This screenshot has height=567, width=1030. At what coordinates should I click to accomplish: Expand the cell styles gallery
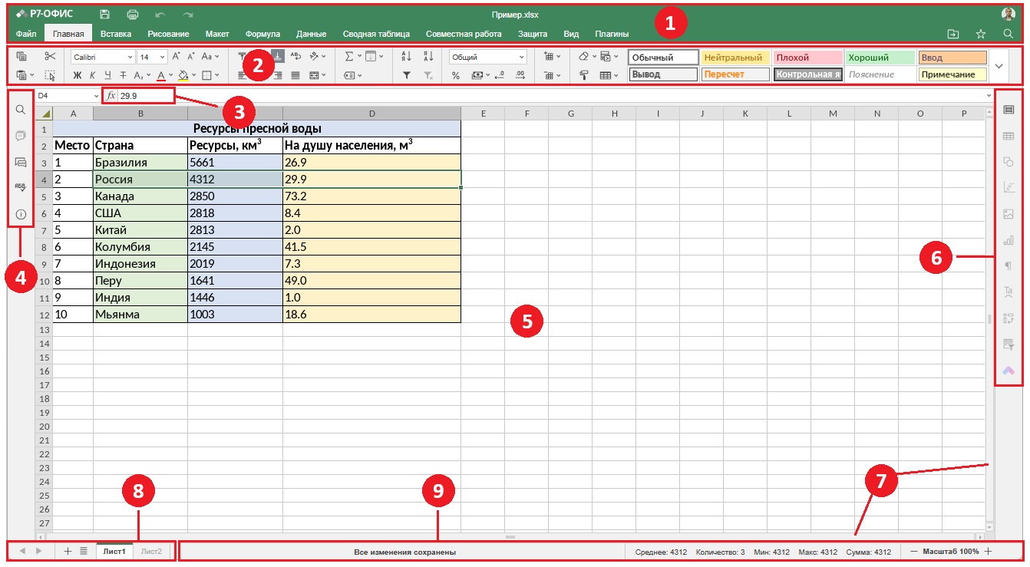click(x=999, y=66)
